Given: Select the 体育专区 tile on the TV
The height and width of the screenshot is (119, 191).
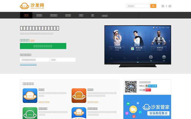Looking at the screenshot, I should pos(159,41).
